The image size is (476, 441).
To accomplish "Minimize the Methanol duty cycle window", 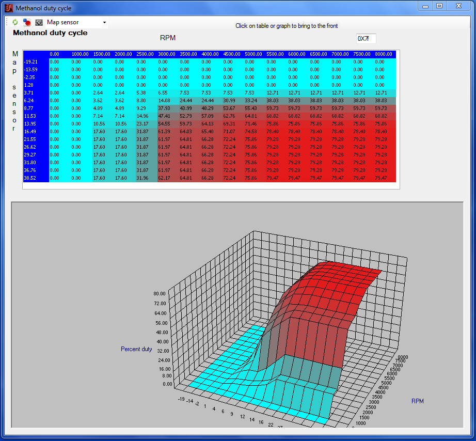I will (x=425, y=6).
